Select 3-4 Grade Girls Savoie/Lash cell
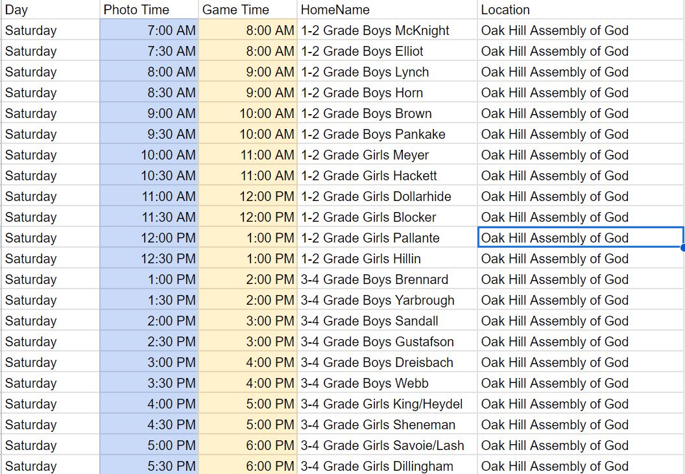Screen dimensions: 685x474 [387, 445]
